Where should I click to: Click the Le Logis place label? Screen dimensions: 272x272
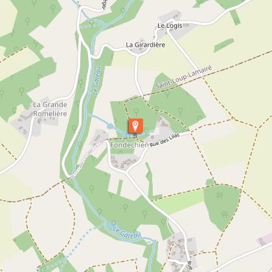point(170,26)
